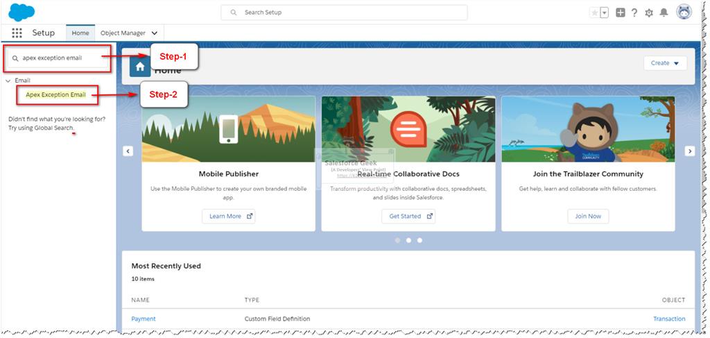Click the 'Mobile Publisher' card title

pyautogui.click(x=229, y=174)
